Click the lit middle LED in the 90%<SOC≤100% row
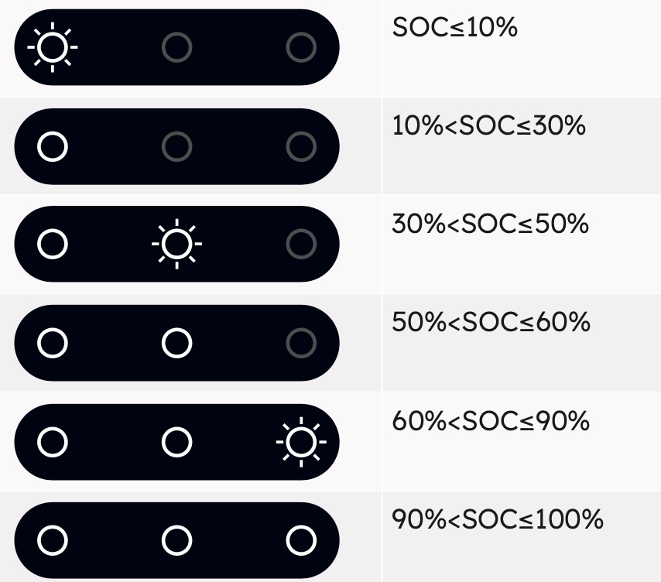Viewport: 661px width, 582px height. 176,541
